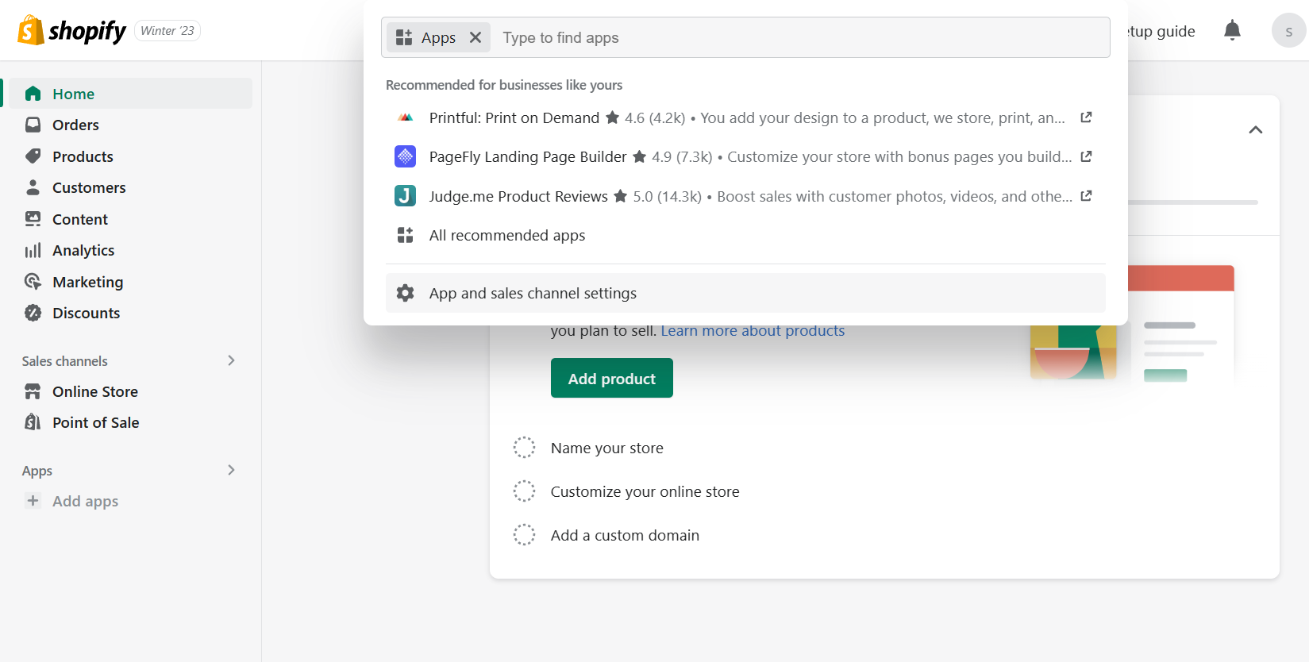Select Judge.me Product Reviews result
This screenshot has height=662, width=1309.
(x=745, y=196)
